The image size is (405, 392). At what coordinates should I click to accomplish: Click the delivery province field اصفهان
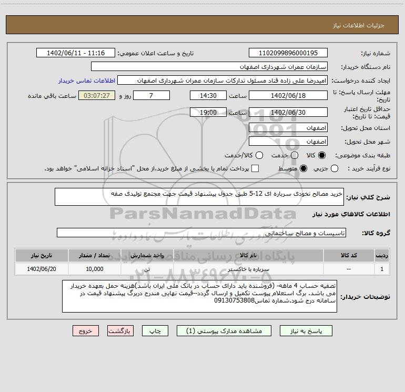point(288,128)
